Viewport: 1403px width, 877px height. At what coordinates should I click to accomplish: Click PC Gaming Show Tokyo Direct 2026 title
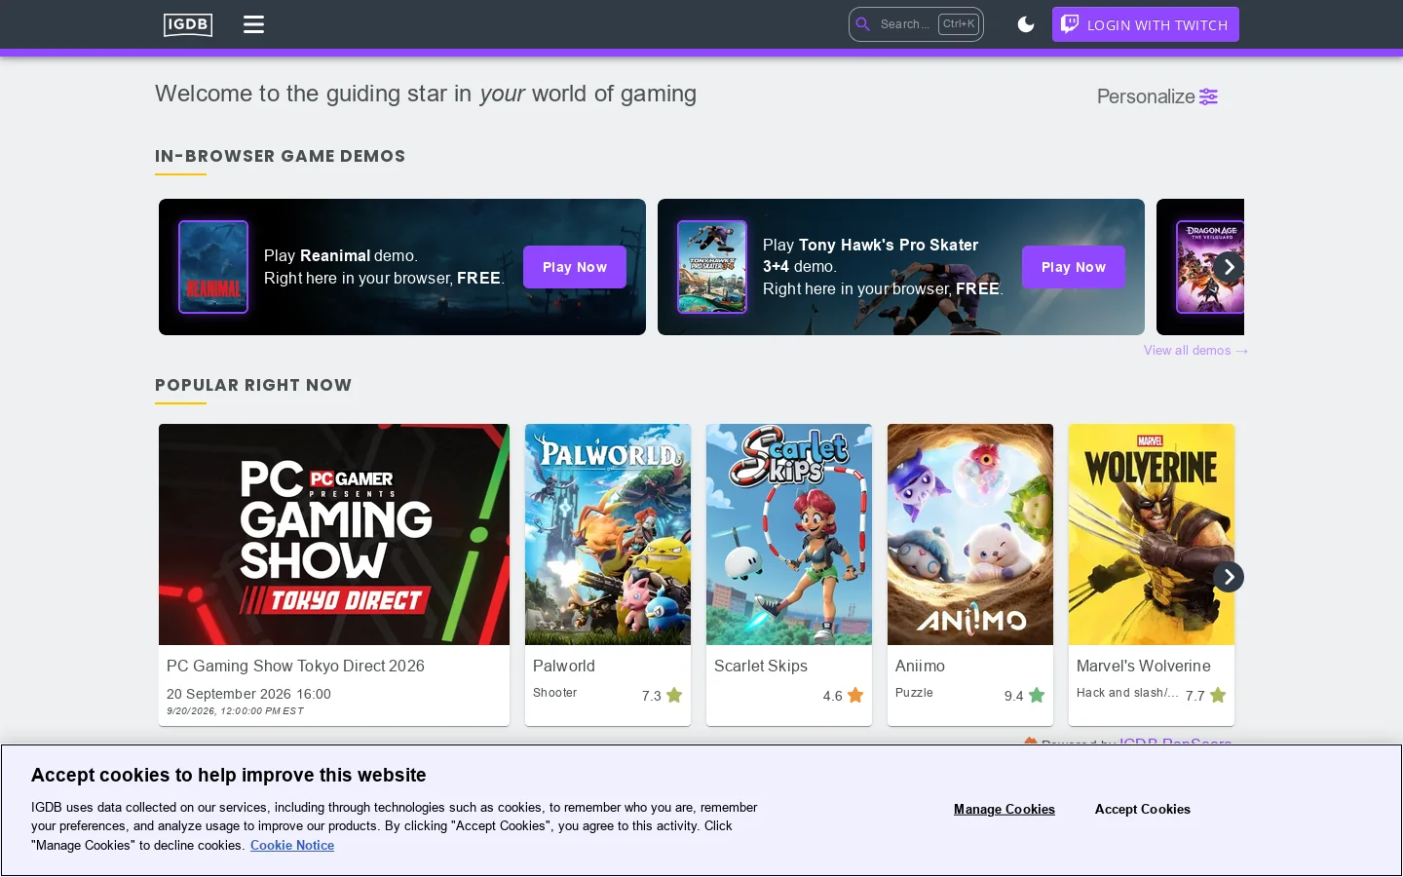point(295,666)
